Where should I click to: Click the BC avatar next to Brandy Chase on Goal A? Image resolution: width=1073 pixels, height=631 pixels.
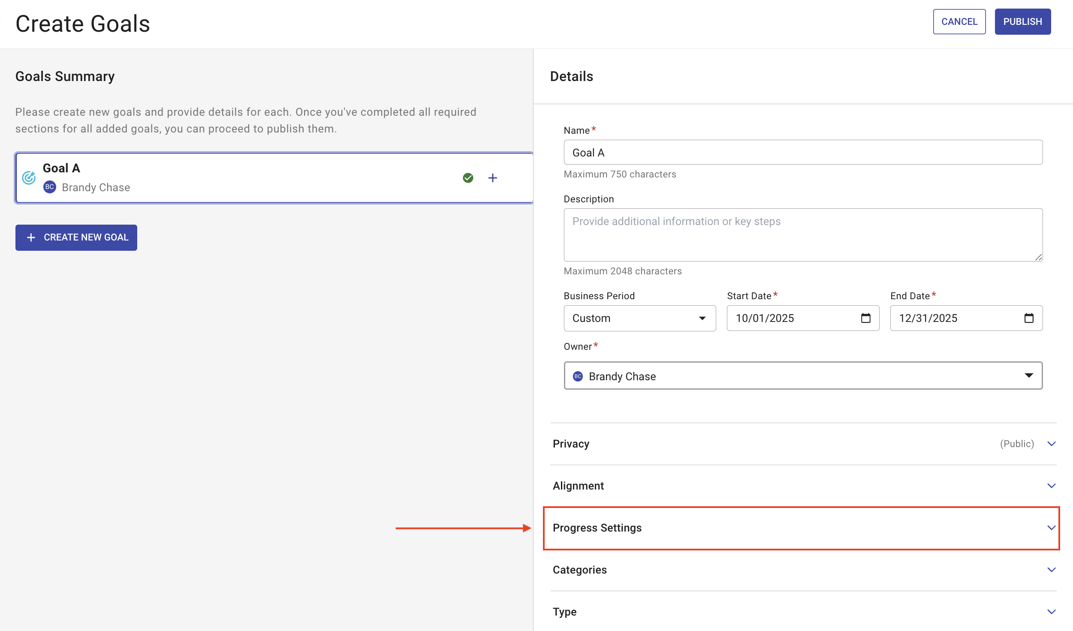[49, 187]
